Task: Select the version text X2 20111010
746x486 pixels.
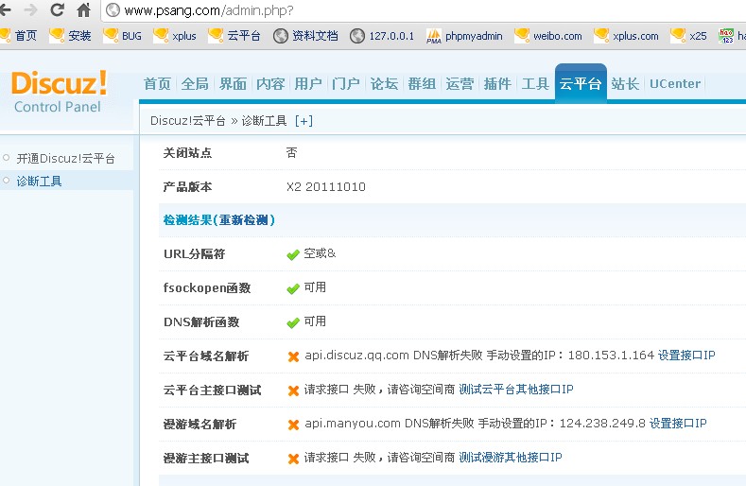Action: pos(326,186)
